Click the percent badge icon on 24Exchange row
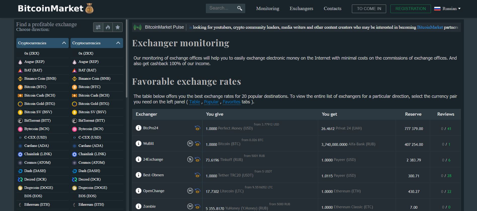 (x=190, y=159)
